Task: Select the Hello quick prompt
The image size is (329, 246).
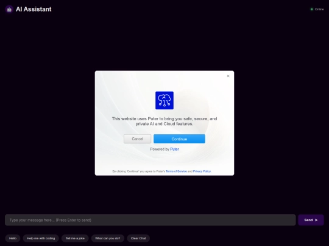Action: tap(13, 238)
